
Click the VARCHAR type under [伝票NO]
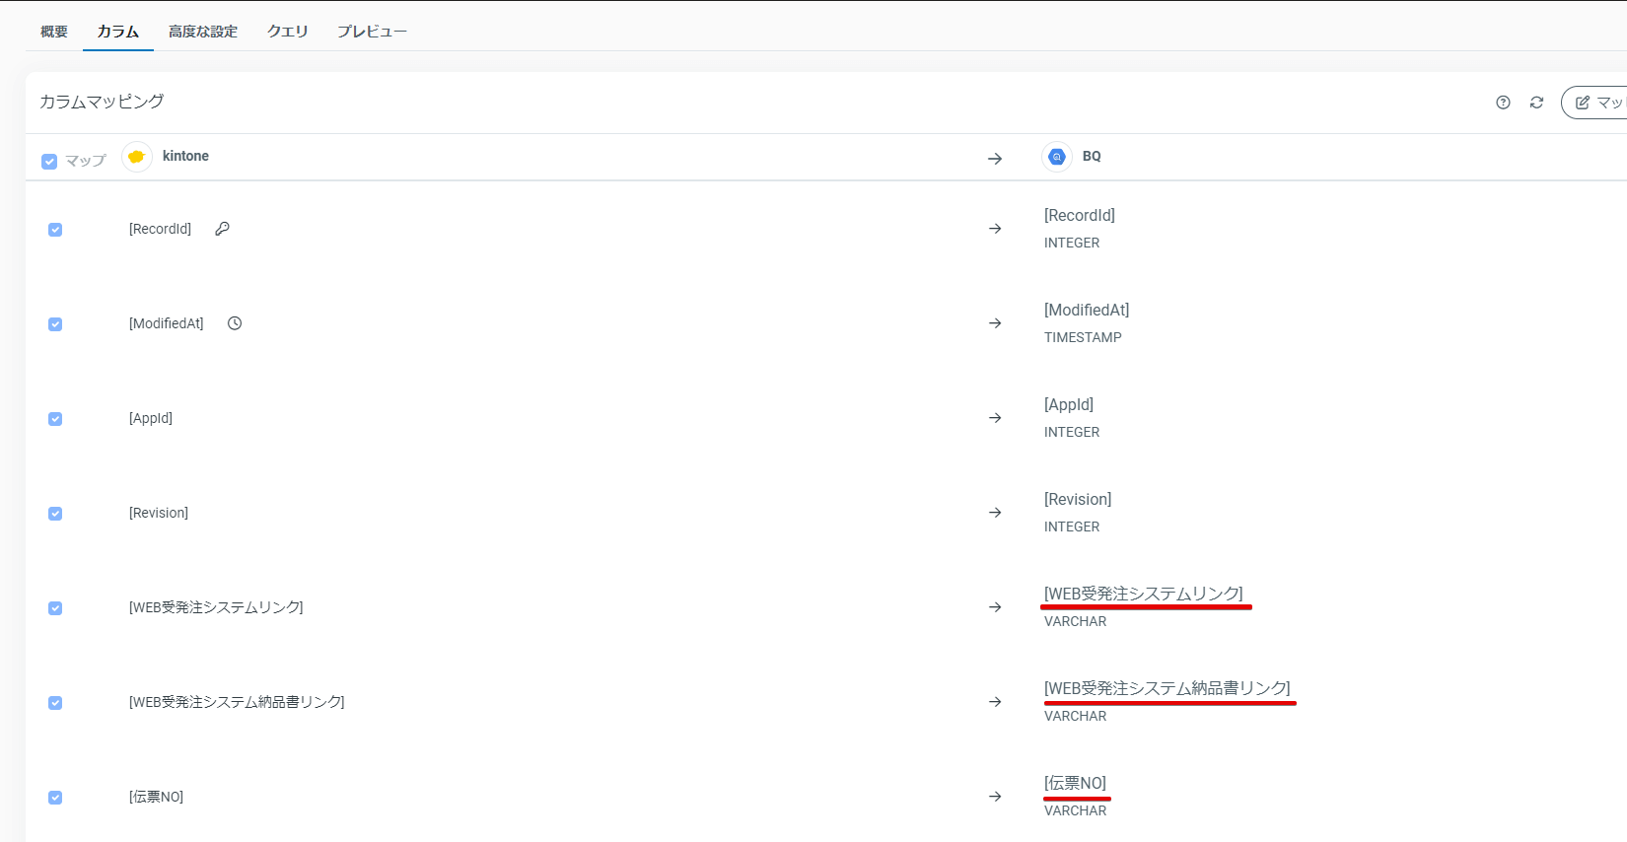(x=1076, y=810)
